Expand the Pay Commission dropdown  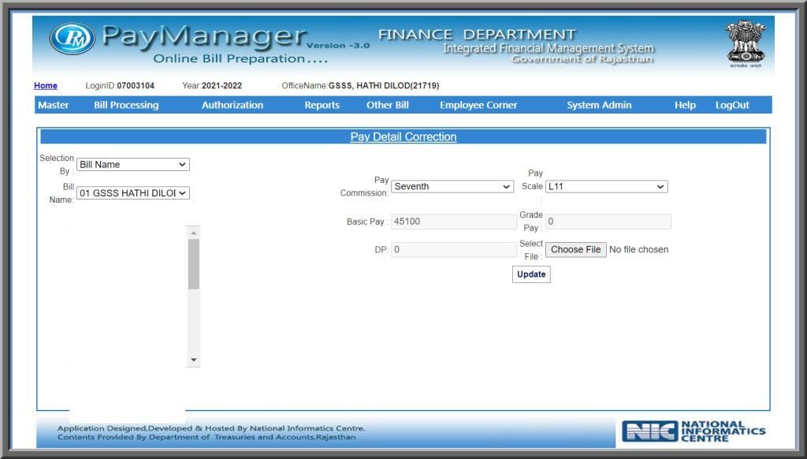(x=452, y=186)
